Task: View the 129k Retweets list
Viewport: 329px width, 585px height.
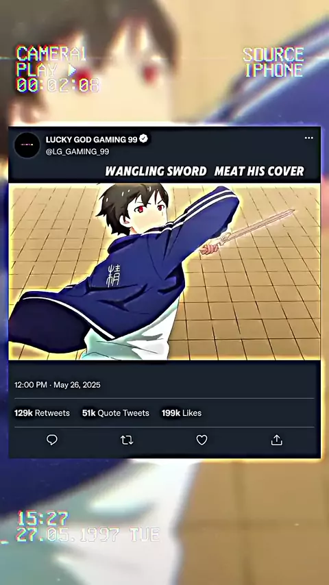Action: tap(42, 413)
